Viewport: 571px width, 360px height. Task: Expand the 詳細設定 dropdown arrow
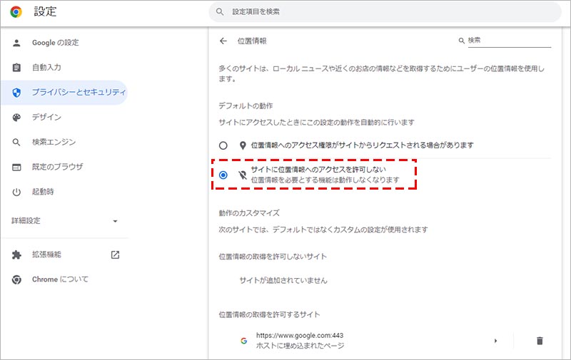pyautogui.click(x=115, y=222)
